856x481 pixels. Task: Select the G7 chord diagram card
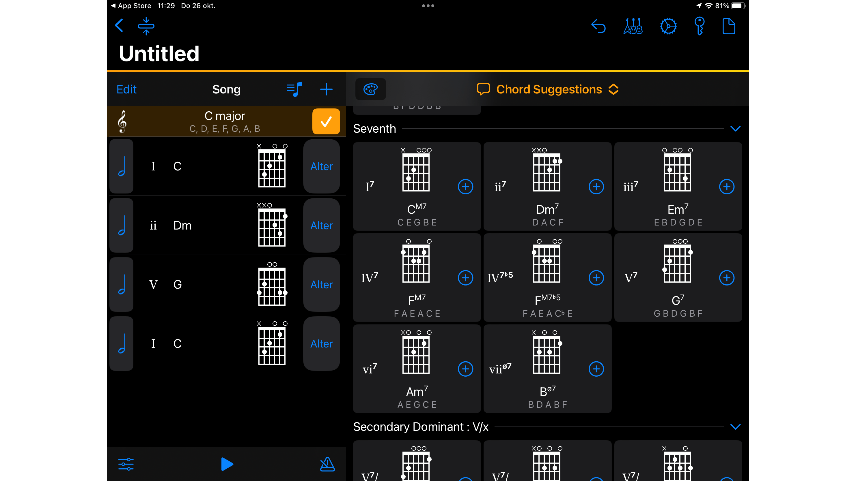click(x=678, y=277)
